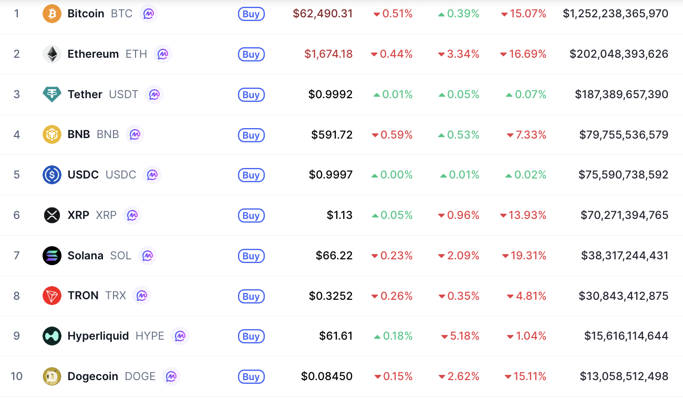Click the Buy button for Tether
Image resolution: width=683 pixels, height=399 pixels.
[x=251, y=95]
